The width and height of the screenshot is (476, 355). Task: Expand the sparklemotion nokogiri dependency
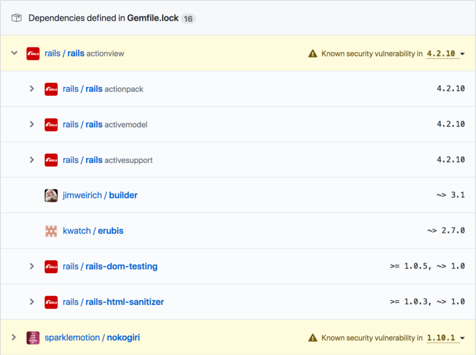tap(13, 337)
